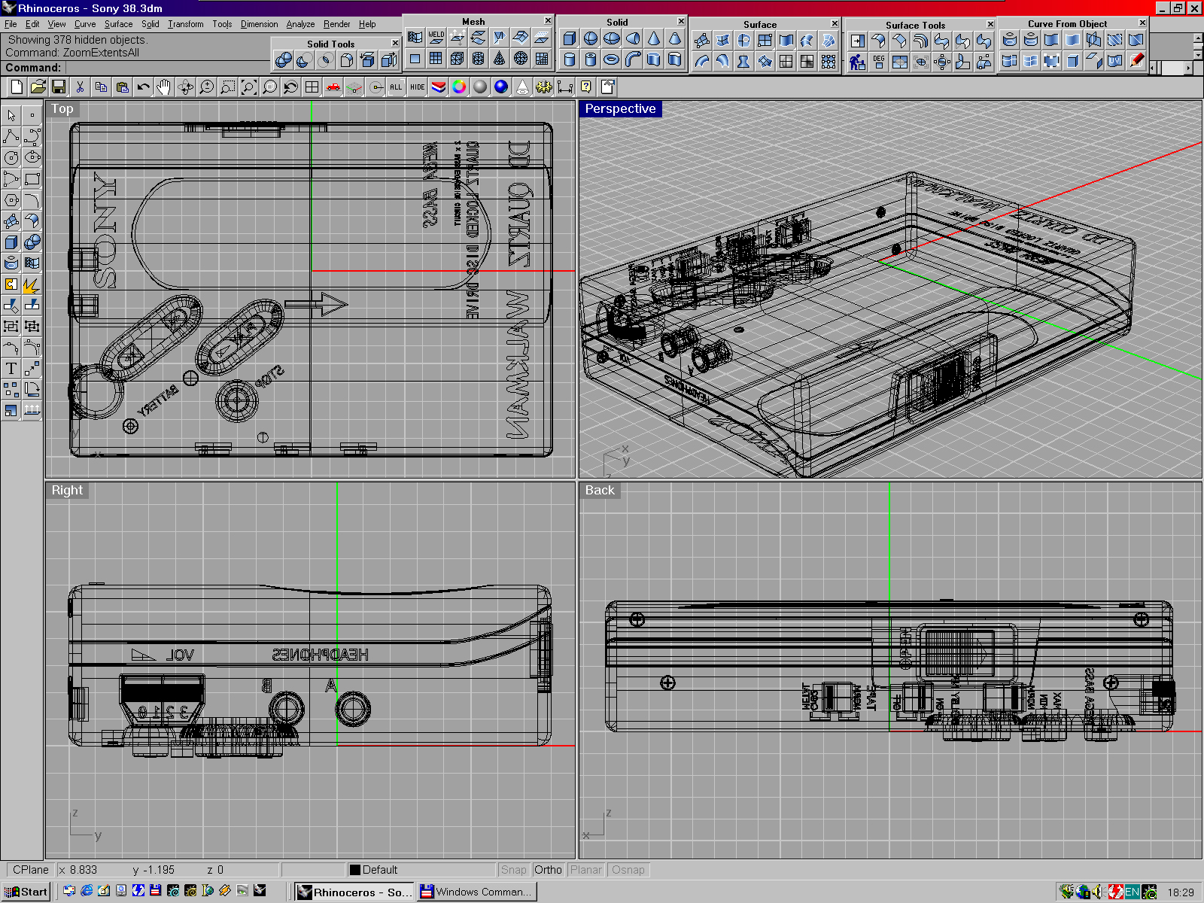Open the File menu
Image resolution: width=1204 pixels, height=903 pixels.
click(x=11, y=24)
